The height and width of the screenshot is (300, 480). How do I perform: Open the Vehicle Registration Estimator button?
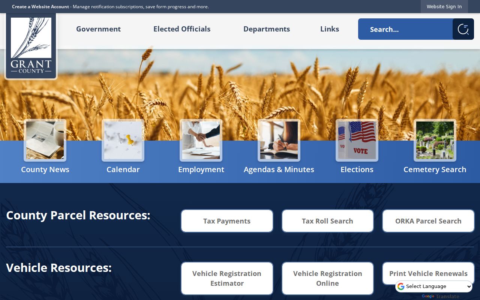tap(227, 278)
